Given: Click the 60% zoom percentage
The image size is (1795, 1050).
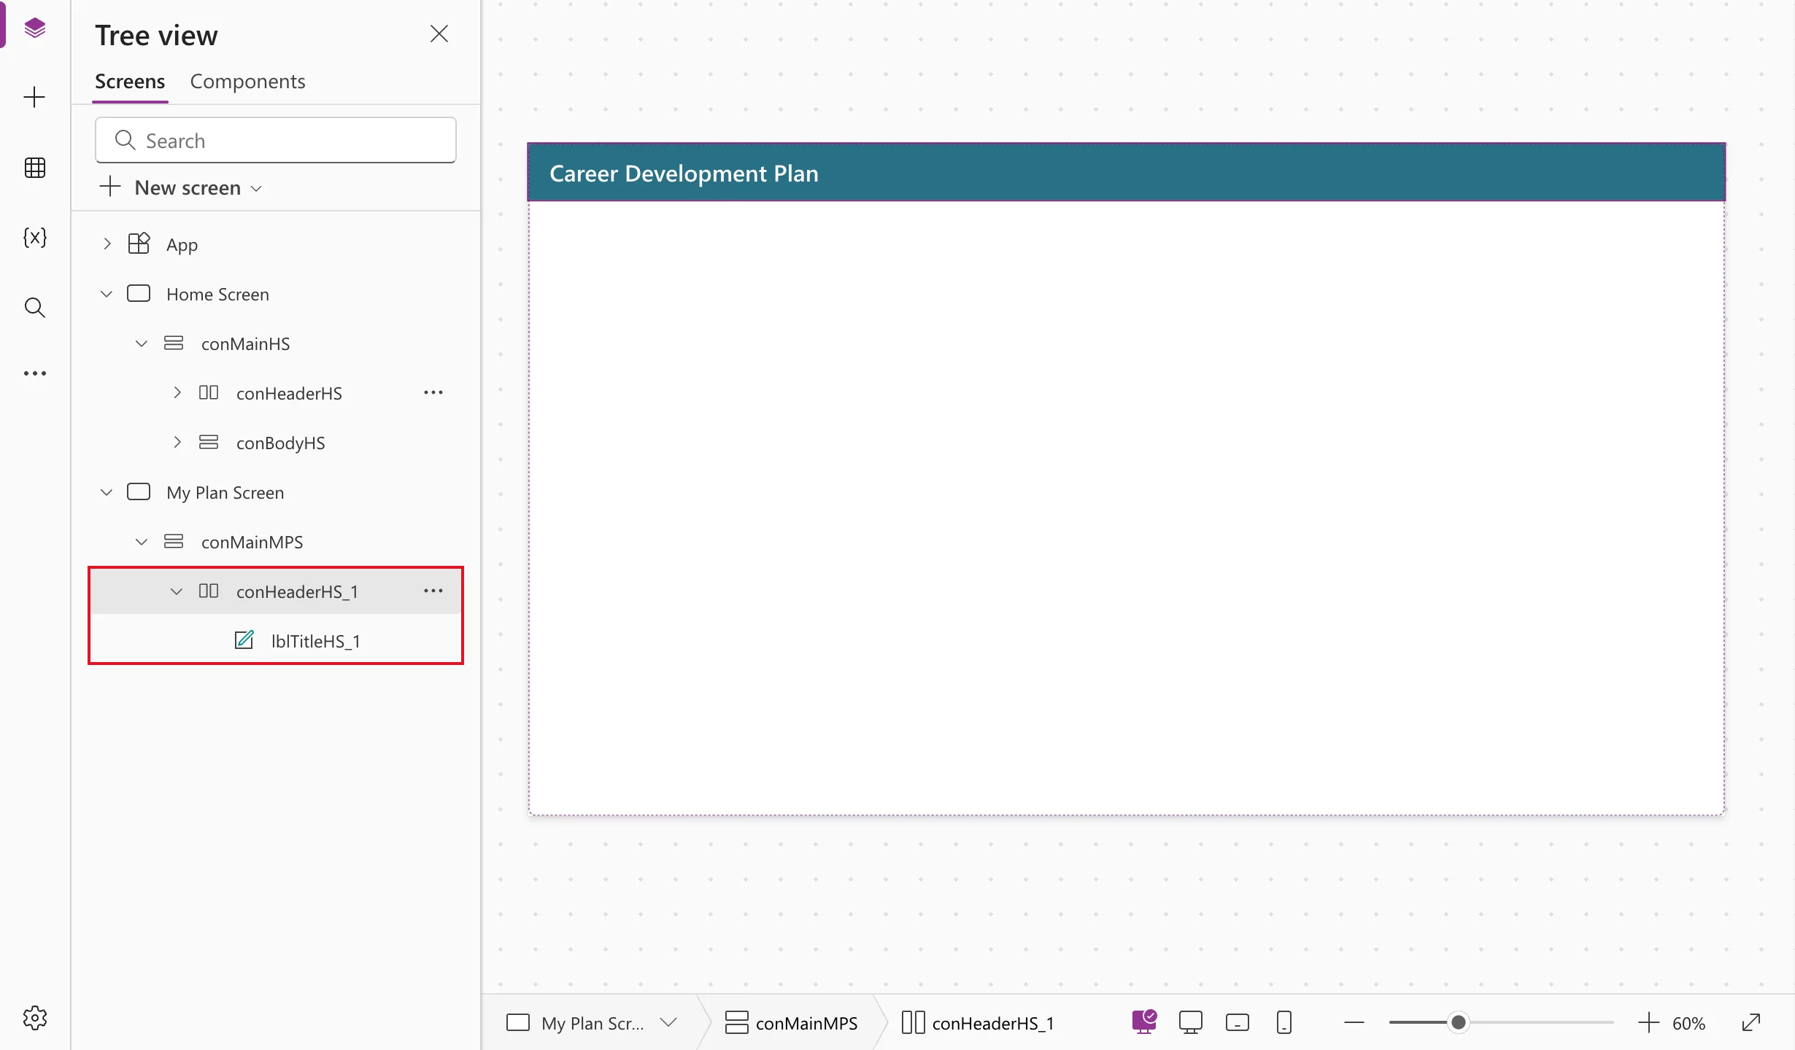Looking at the screenshot, I should (x=1688, y=1023).
